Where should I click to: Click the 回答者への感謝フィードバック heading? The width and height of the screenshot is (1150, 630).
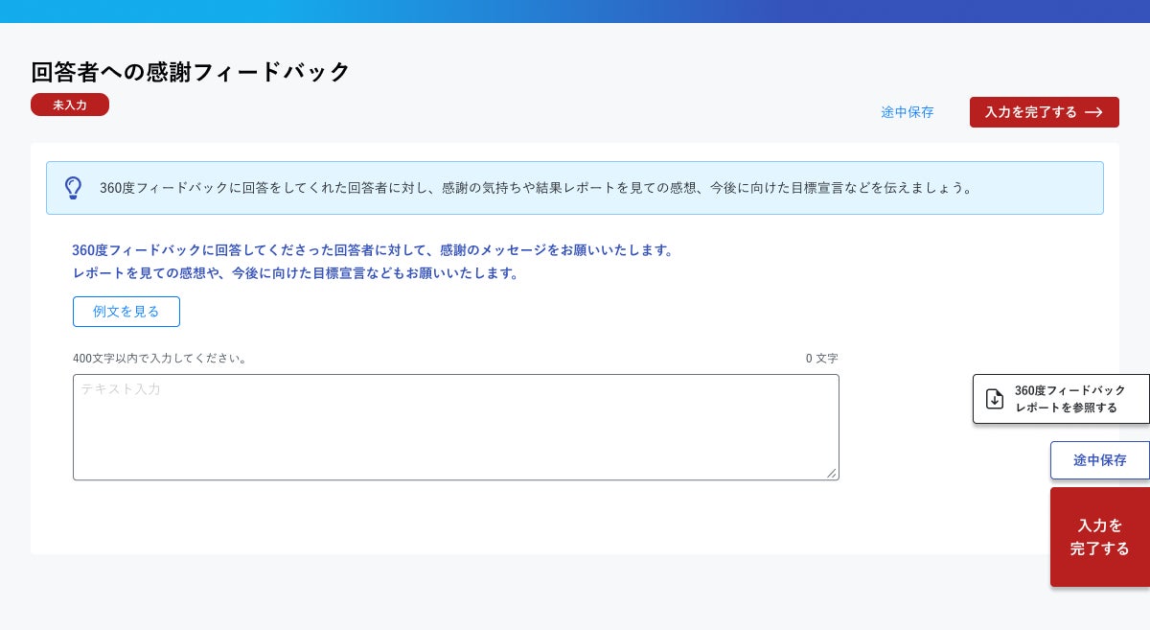pyautogui.click(x=191, y=72)
